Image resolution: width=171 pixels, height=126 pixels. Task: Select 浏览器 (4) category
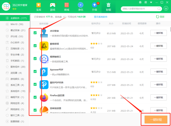click(x=15, y=73)
